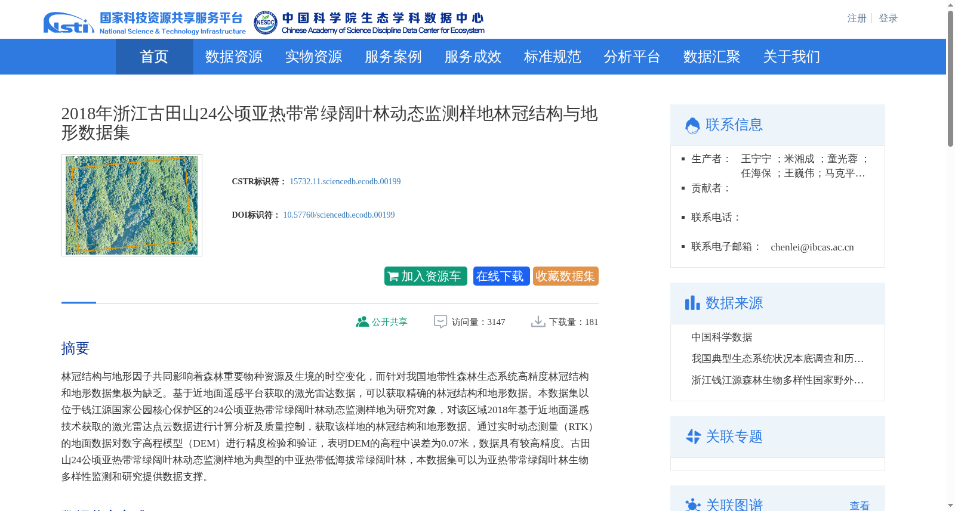This screenshot has height=511, width=955.
Task: Click the 摘要 section heading
Action: click(x=75, y=348)
